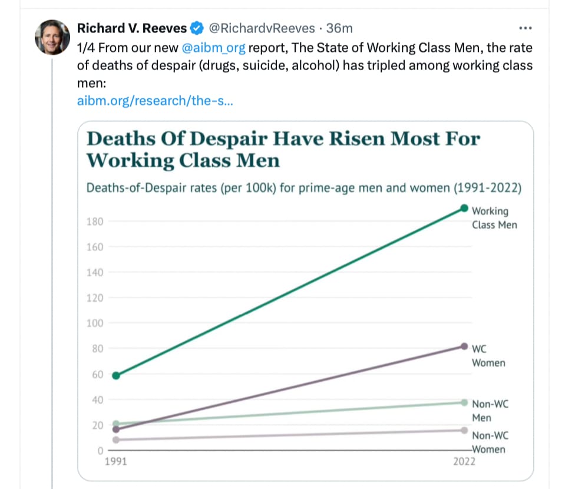Follow the aibm.org/research link
This screenshot has width=575, height=489.
pyautogui.click(x=155, y=101)
